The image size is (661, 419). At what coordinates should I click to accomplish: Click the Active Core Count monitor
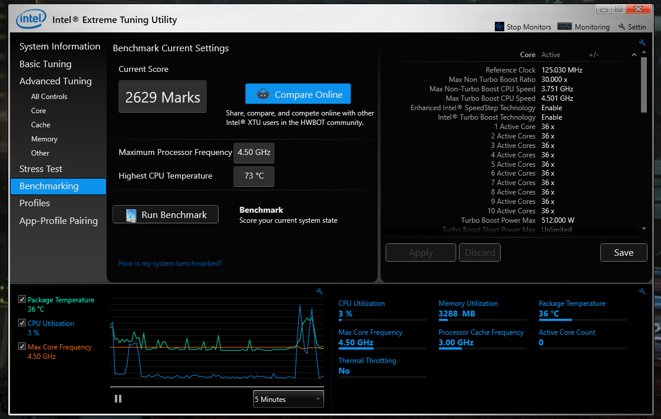click(x=583, y=338)
